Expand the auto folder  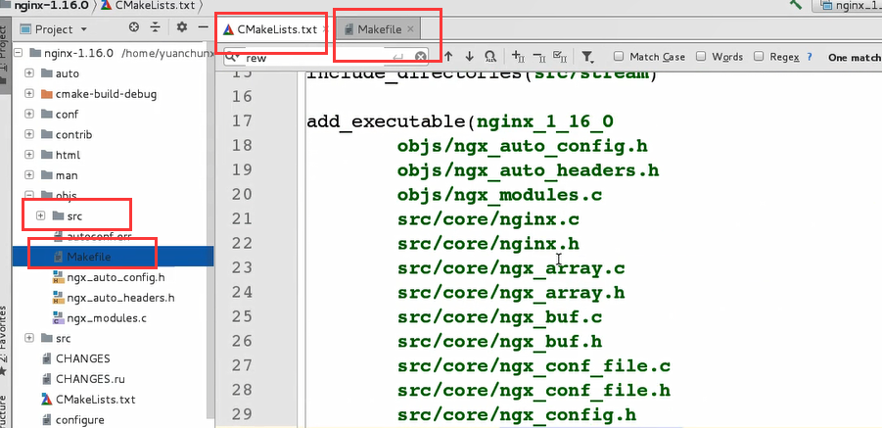29,73
